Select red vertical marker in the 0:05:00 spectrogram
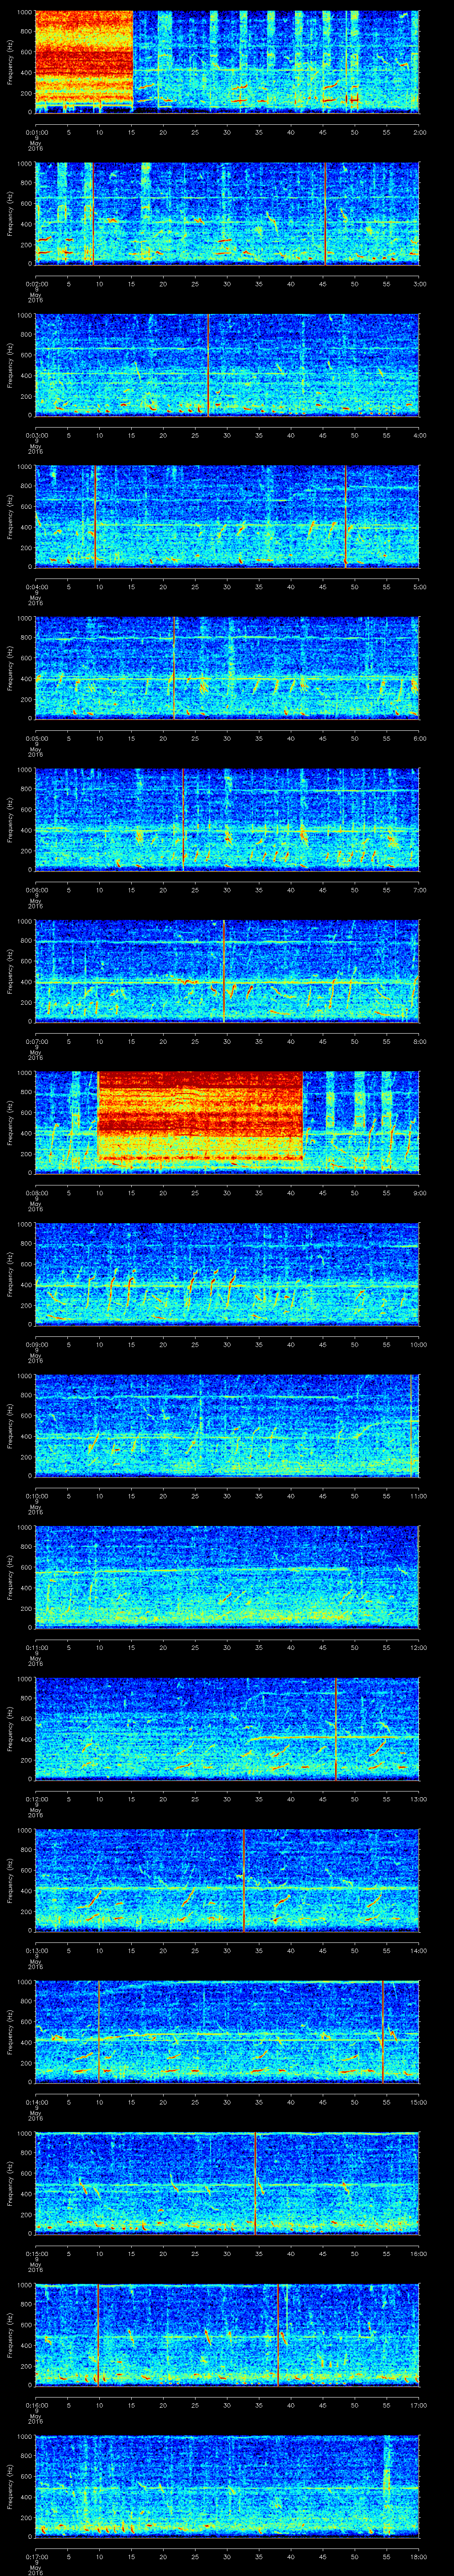Image resolution: width=454 pixels, height=2576 pixels. pyautogui.click(x=174, y=668)
